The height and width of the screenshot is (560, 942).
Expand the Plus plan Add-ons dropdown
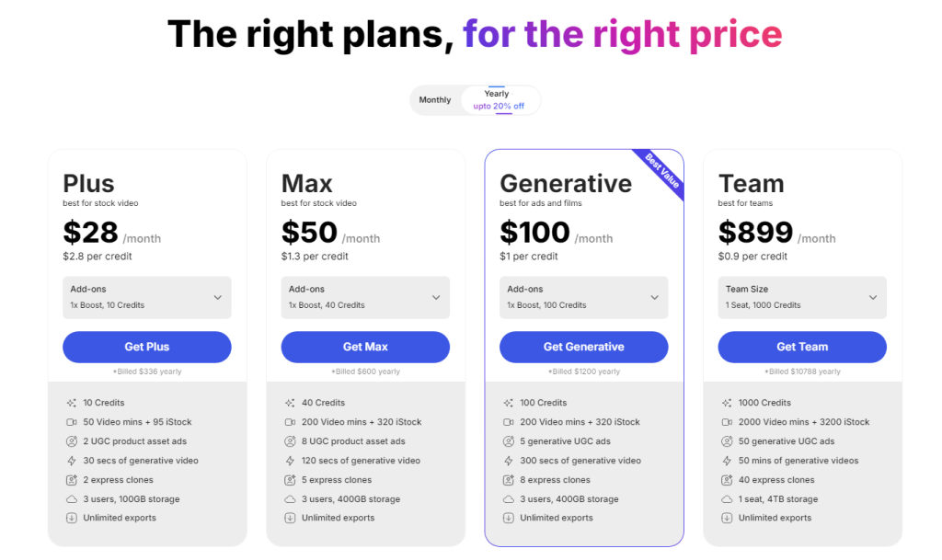point(147,297)
